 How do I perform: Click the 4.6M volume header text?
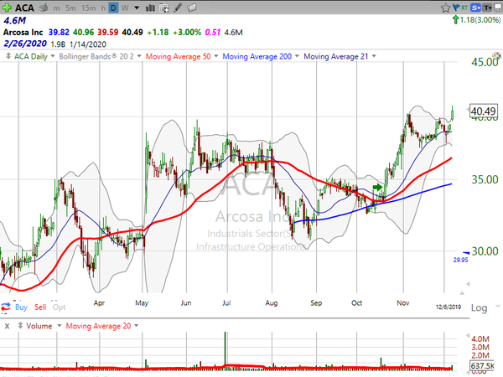click(15, 20)
